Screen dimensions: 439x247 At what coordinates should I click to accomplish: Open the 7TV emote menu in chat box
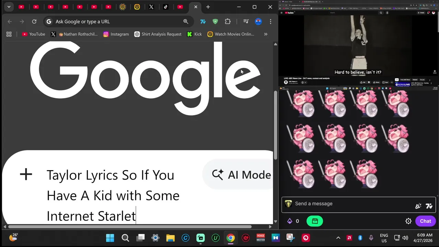click(429, 206)
